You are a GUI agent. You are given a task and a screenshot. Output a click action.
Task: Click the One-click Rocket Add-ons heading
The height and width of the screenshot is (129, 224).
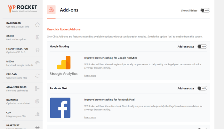(64, 29)
